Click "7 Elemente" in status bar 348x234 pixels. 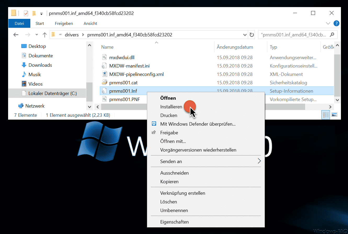pyautogui.click(x=25, y=115)
